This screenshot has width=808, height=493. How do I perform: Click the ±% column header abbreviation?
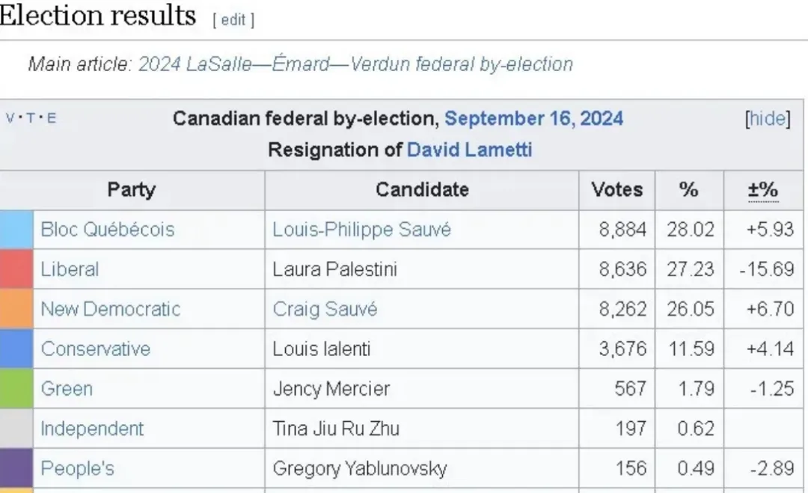point(763,189)
